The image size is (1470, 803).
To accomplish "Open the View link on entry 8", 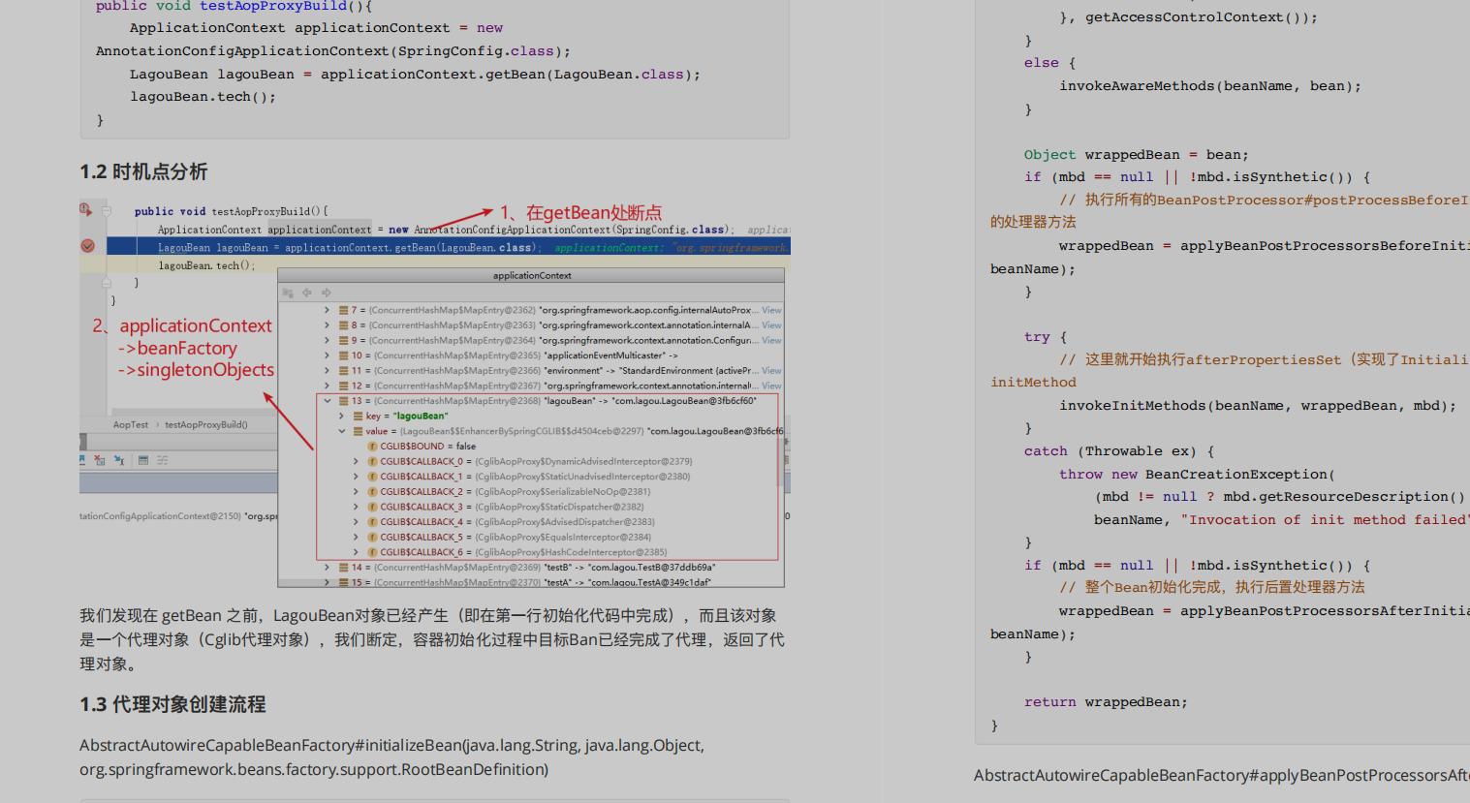I will click(x=771, y=325).
